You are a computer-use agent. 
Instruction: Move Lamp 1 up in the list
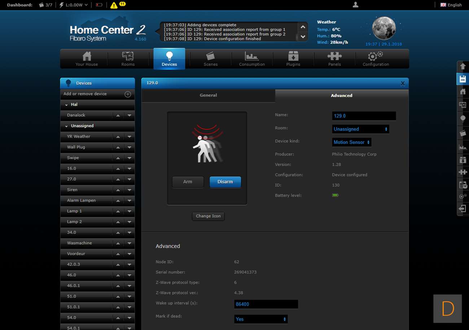tap(118, 211)
